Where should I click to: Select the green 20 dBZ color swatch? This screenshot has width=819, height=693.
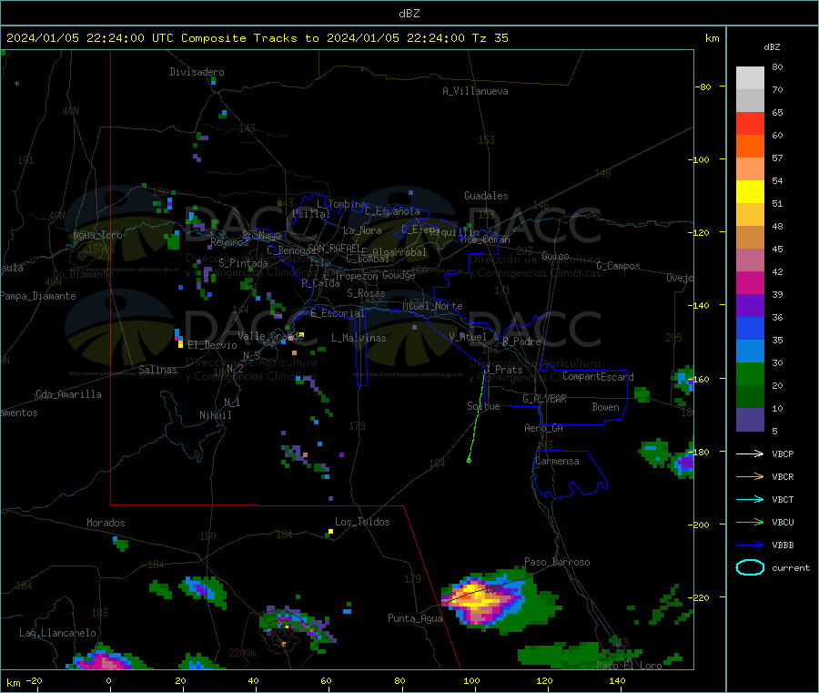pos(750,373)
